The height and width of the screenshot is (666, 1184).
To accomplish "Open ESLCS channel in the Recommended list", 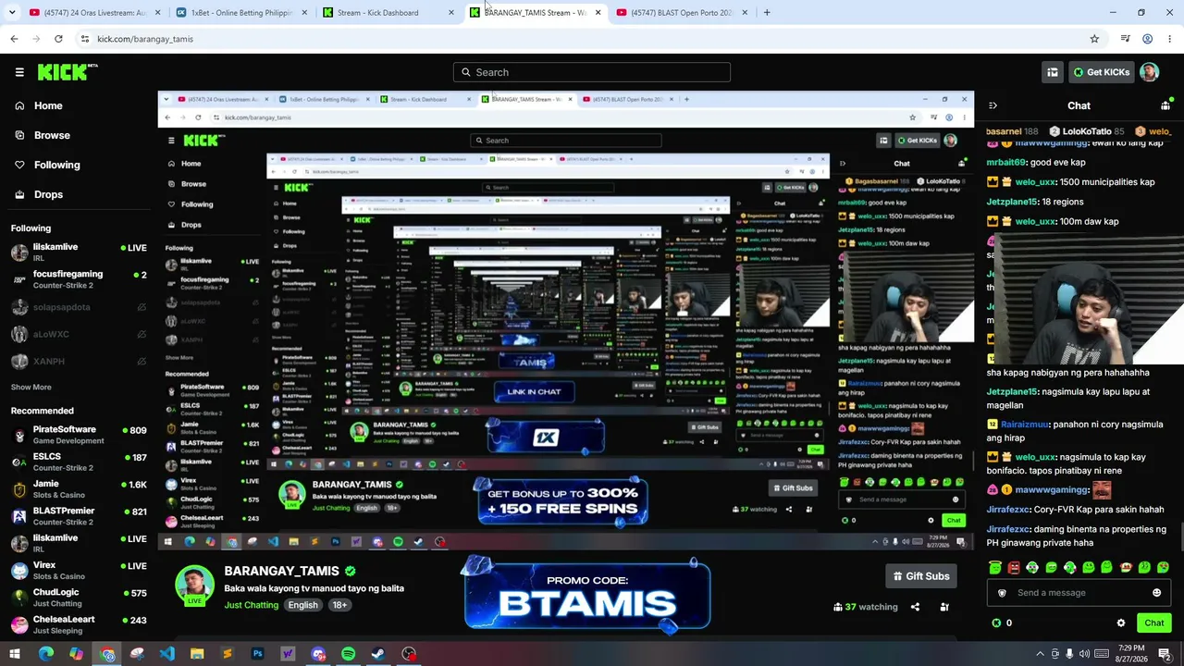I will click(x=78, y=462).
